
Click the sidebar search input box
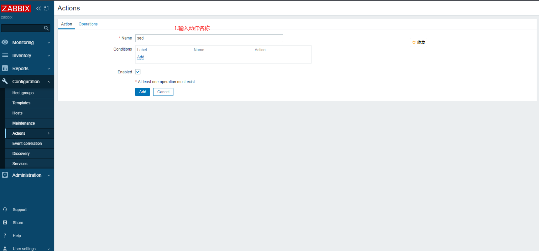(26, 28)
